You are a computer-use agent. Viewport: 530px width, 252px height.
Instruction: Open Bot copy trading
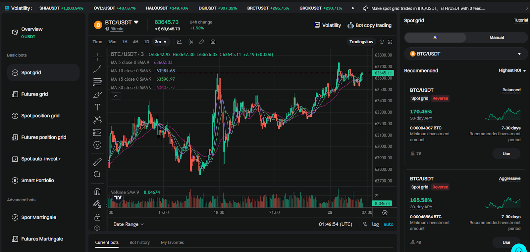coord(369,25)
